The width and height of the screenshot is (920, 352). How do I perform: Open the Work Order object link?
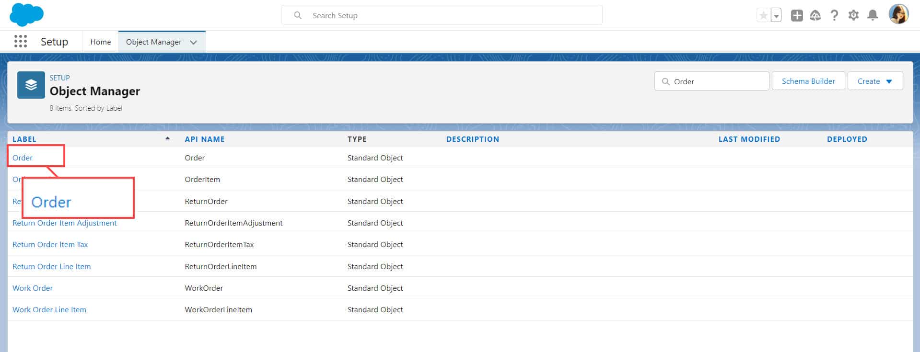pos(33,288)
